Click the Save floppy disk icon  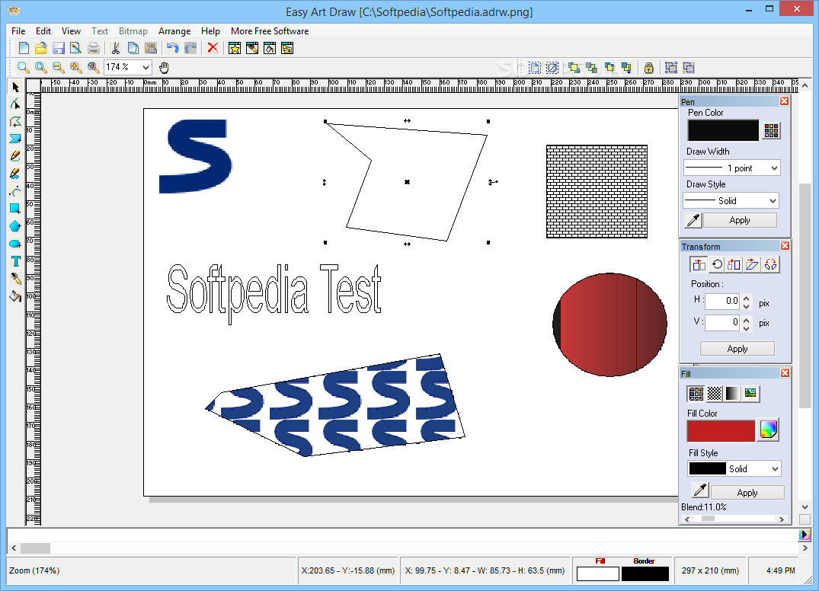coord(59,48)
